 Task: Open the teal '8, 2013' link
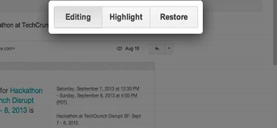coord(16,110)
